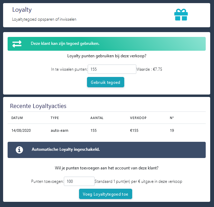Focus the Punten toevoegen input field
Screen dimensions: 214x207
79,181
